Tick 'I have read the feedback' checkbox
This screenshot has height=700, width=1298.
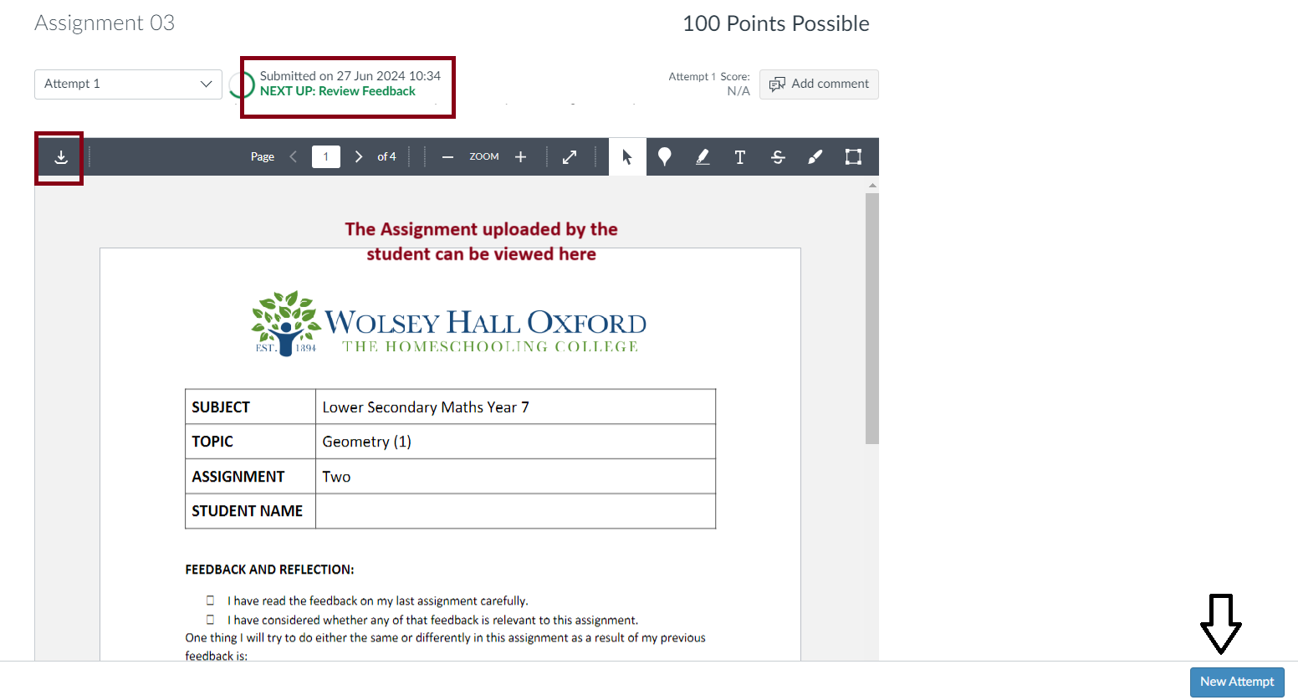point(211,600)
